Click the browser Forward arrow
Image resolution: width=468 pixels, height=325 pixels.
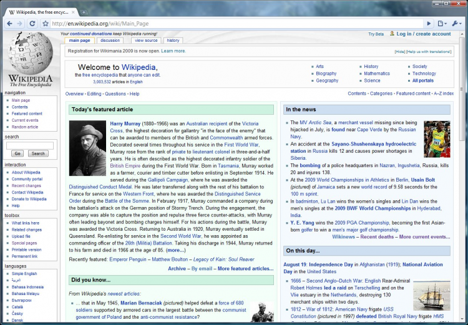pos(20,24)
